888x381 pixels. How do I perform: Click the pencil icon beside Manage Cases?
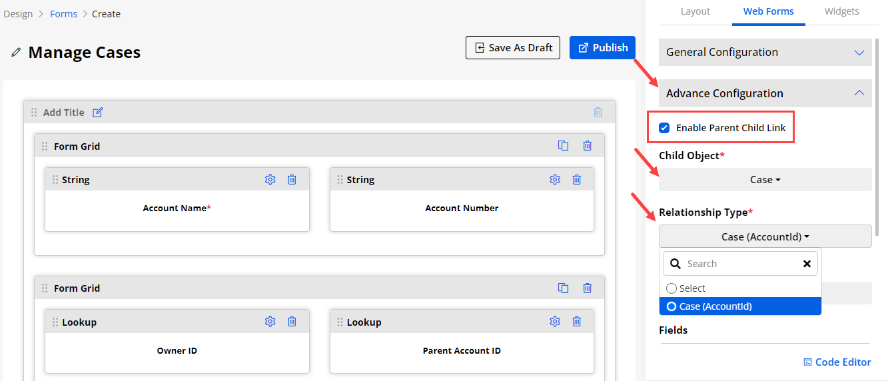(x=16, y=52)
